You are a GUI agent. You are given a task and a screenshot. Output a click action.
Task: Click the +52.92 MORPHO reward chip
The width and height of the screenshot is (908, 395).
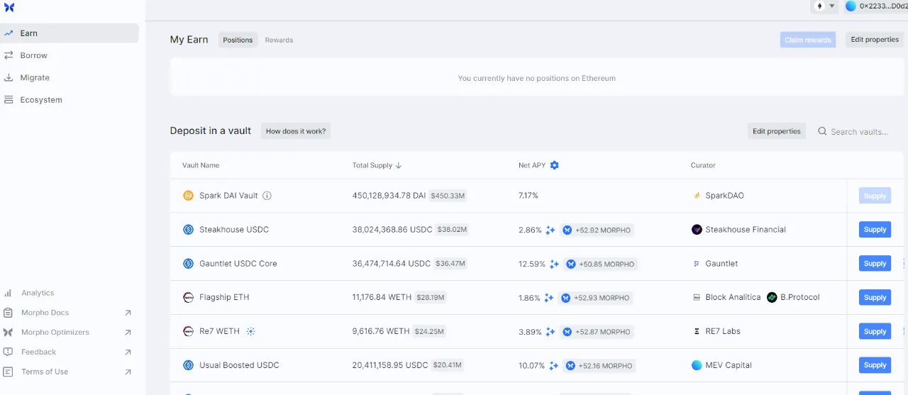pos(597,230)
